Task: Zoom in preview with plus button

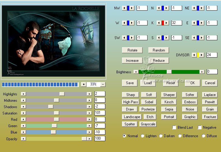Action: pos(84,84)
